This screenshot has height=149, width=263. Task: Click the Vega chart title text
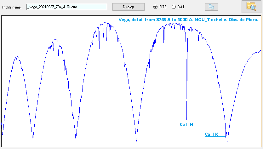pyautogui.click(x=188, y=20)
